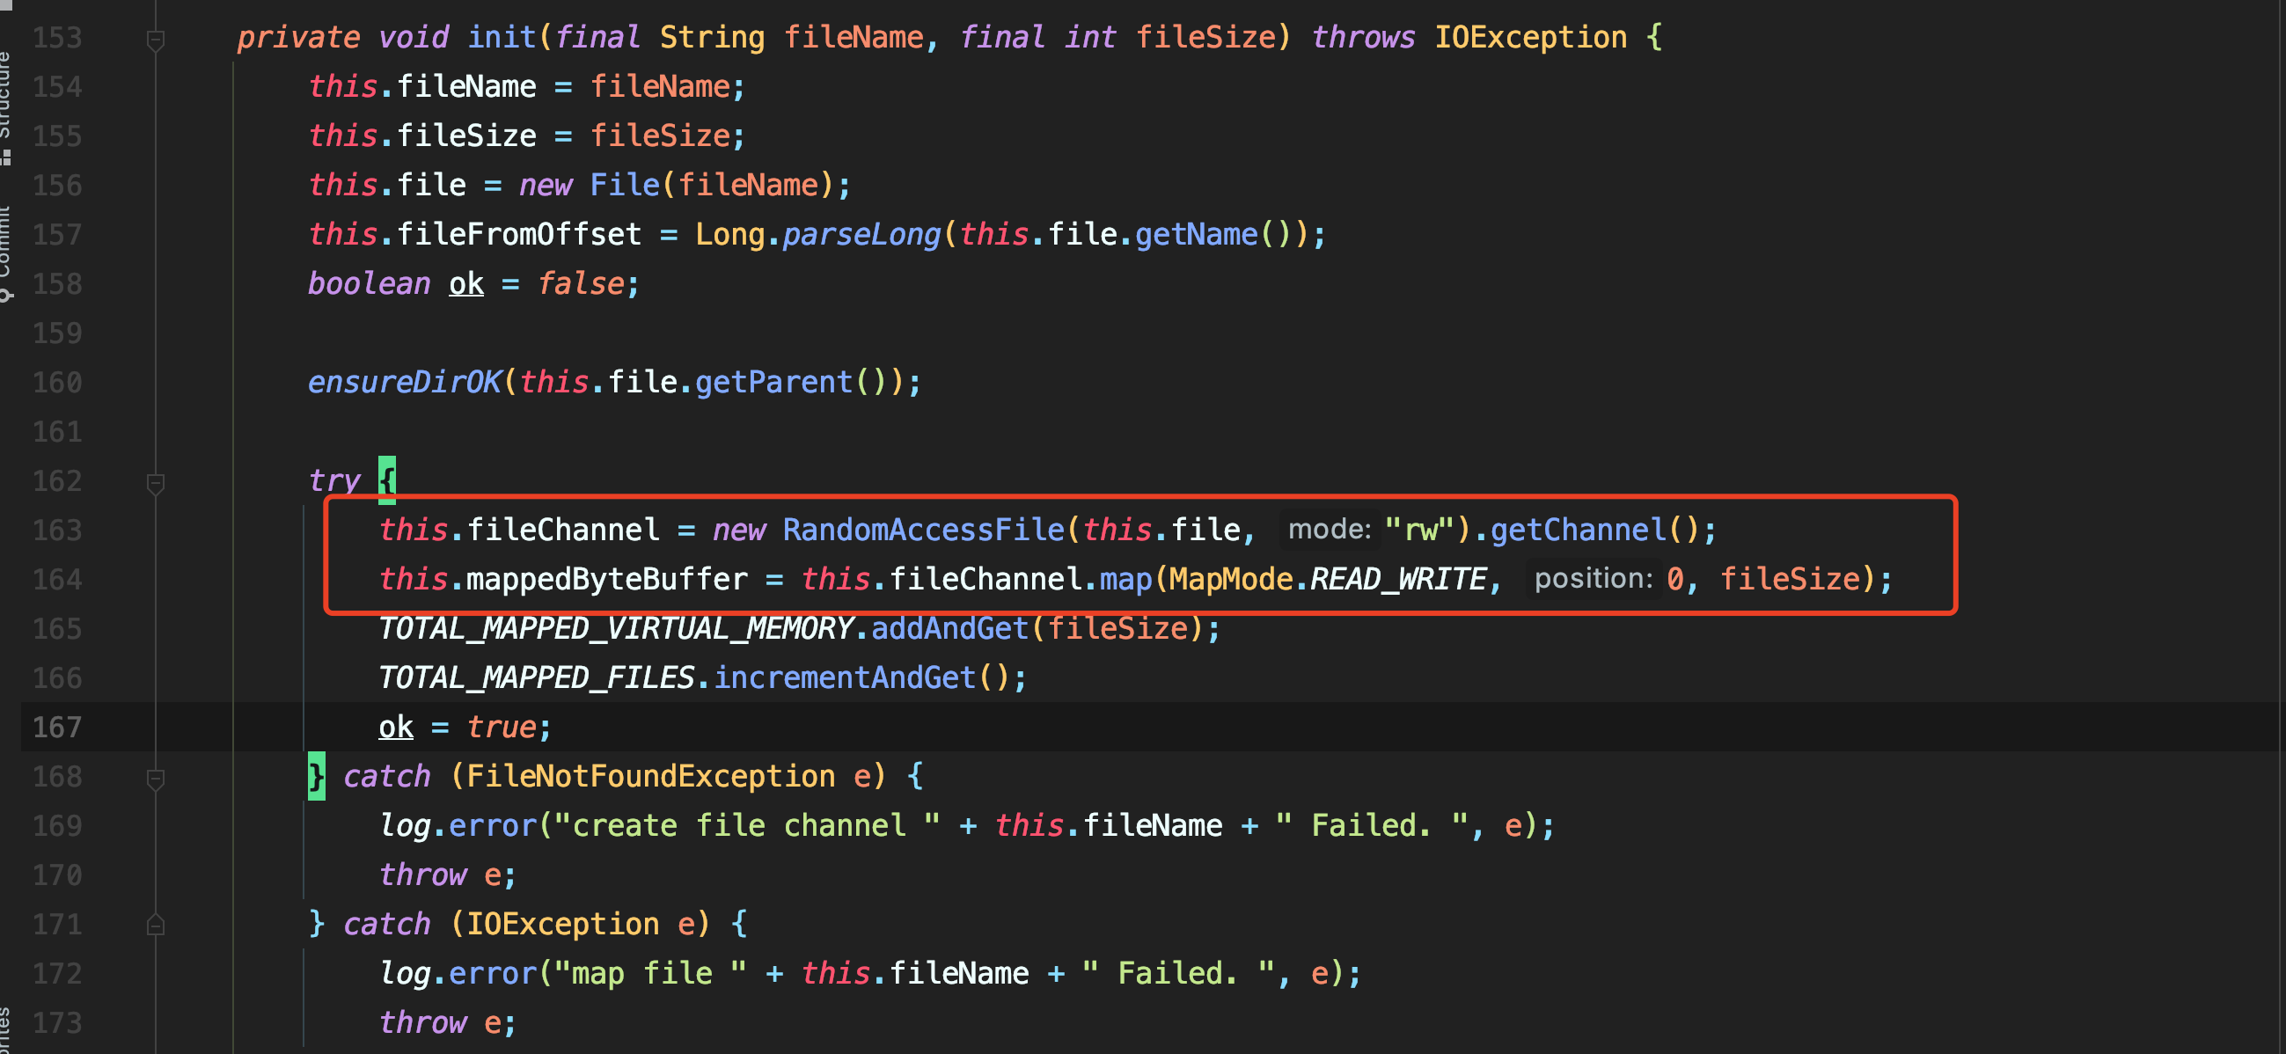Click the 'throw e' statement on line 170
2286x1054 pixels.
[448, 875]
